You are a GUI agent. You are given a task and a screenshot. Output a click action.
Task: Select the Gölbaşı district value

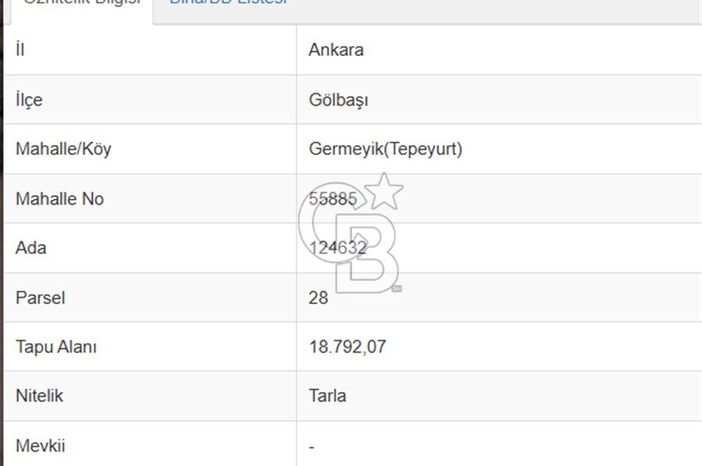[338, 100]
